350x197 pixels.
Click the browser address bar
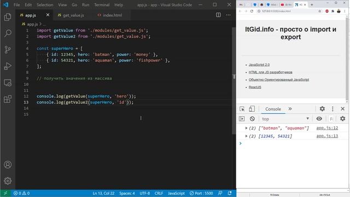point(286,11)
